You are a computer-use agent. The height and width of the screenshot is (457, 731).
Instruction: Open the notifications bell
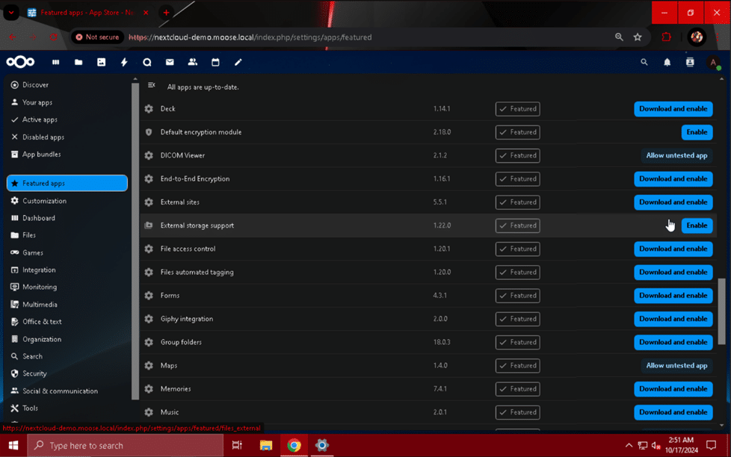667,62
